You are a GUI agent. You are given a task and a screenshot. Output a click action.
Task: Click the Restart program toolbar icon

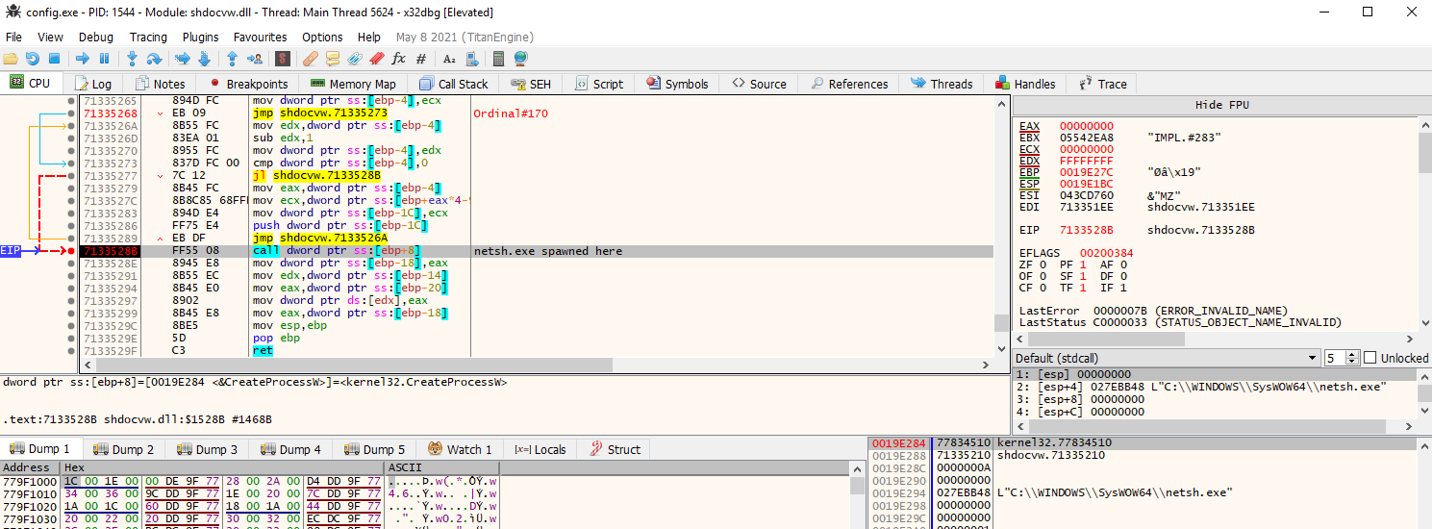[x=34, y=59]
